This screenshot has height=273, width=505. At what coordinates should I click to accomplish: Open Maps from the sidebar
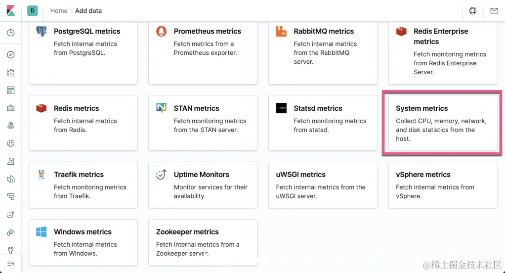11,126
